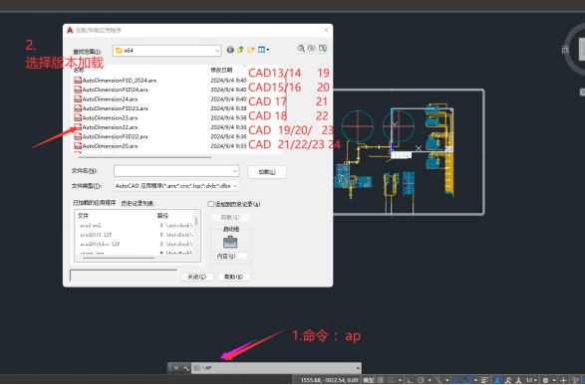585x385 pixels.
Task: Toggle polar tracking in status bar
Action: pyautogui.click(x=421, y=380)
